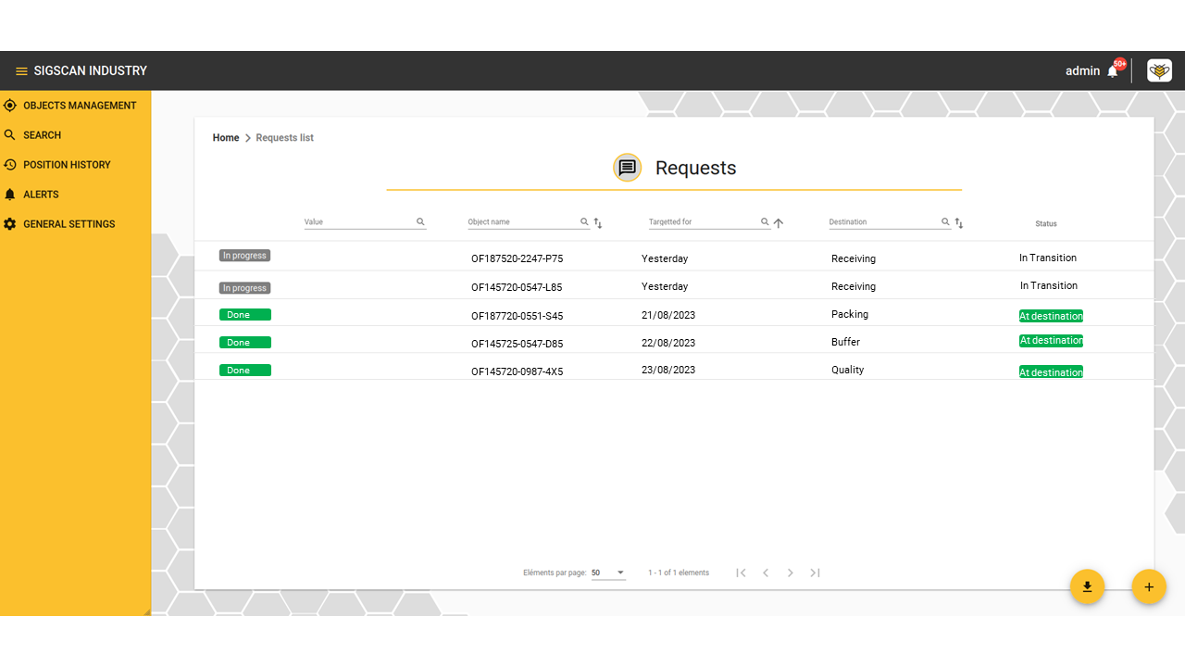1185x667 pixels.
Task: Click the Alerts bell icon in sidebar
Action: coord(10,195)
